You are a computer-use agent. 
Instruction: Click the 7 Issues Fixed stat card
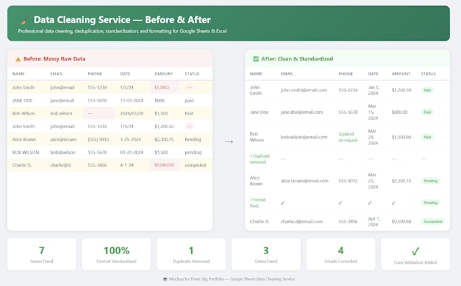[x=42, y=254]
